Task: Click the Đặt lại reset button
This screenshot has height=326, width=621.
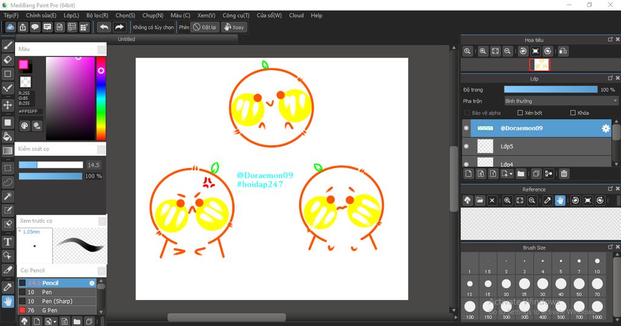Action: (205, 27)
